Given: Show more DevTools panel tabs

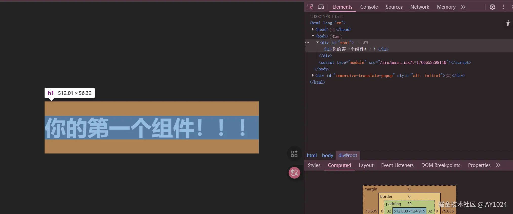Looking at the screenshot, I should [x=463, y=7].
